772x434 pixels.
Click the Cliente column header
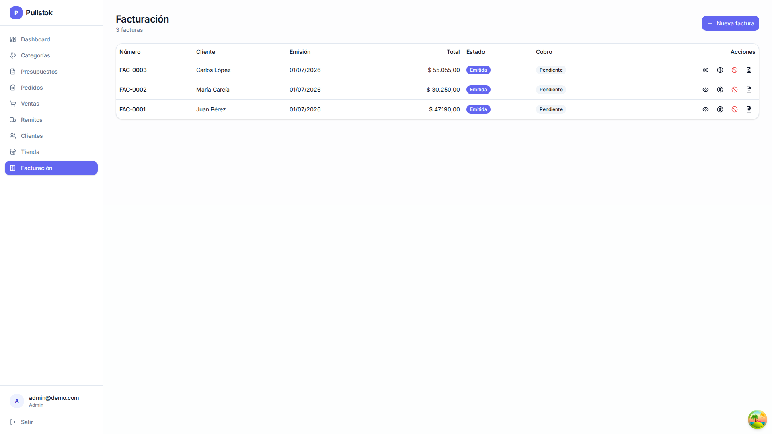point(205,52)
